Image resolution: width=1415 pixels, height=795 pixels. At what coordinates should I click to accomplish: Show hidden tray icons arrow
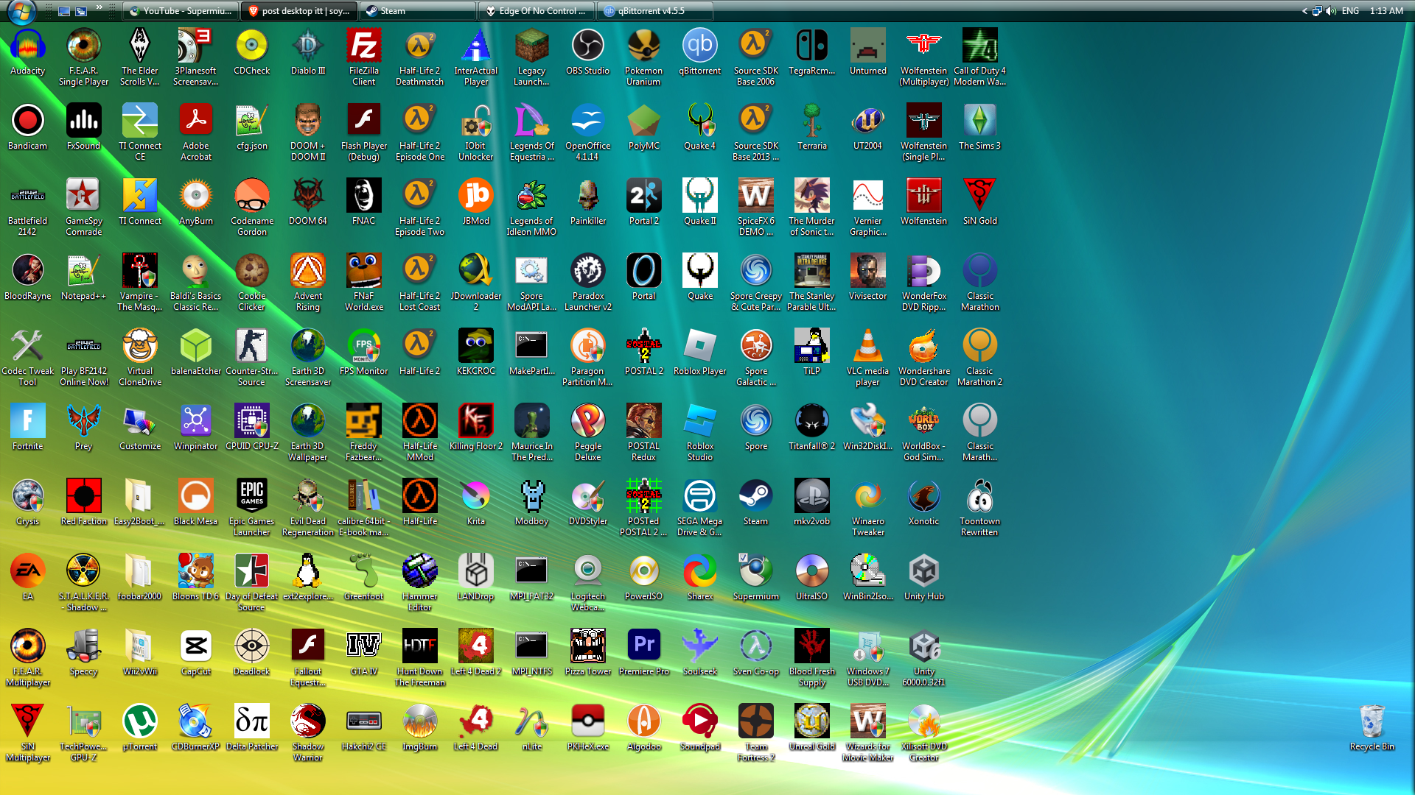pyautogui.click(x=1304, y=11)
